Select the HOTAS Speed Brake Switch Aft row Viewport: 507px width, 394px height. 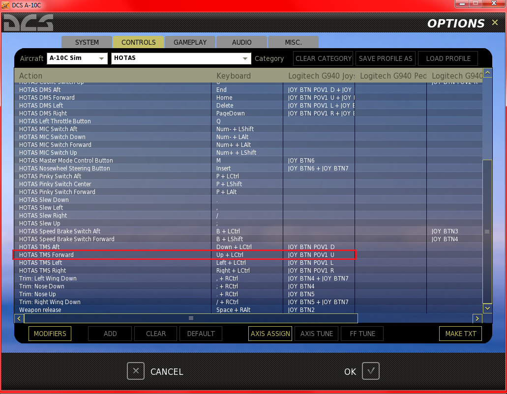(x=249, y=231)
